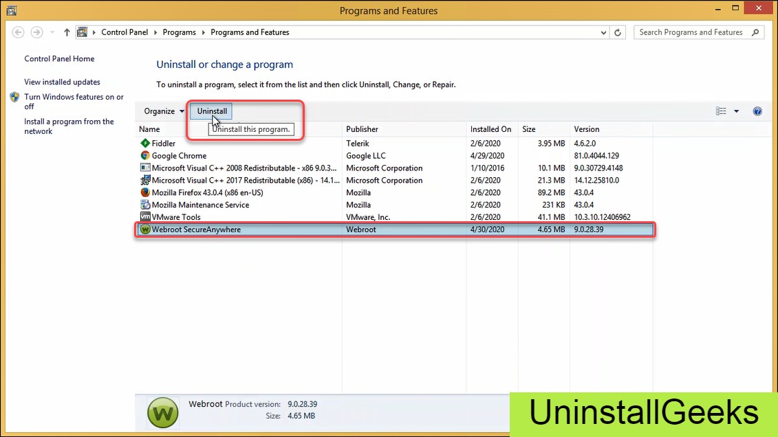This screenshot has height=437, width=778.
Task: Select Webroot SecureAnywhere name
Action: point(196,229)
